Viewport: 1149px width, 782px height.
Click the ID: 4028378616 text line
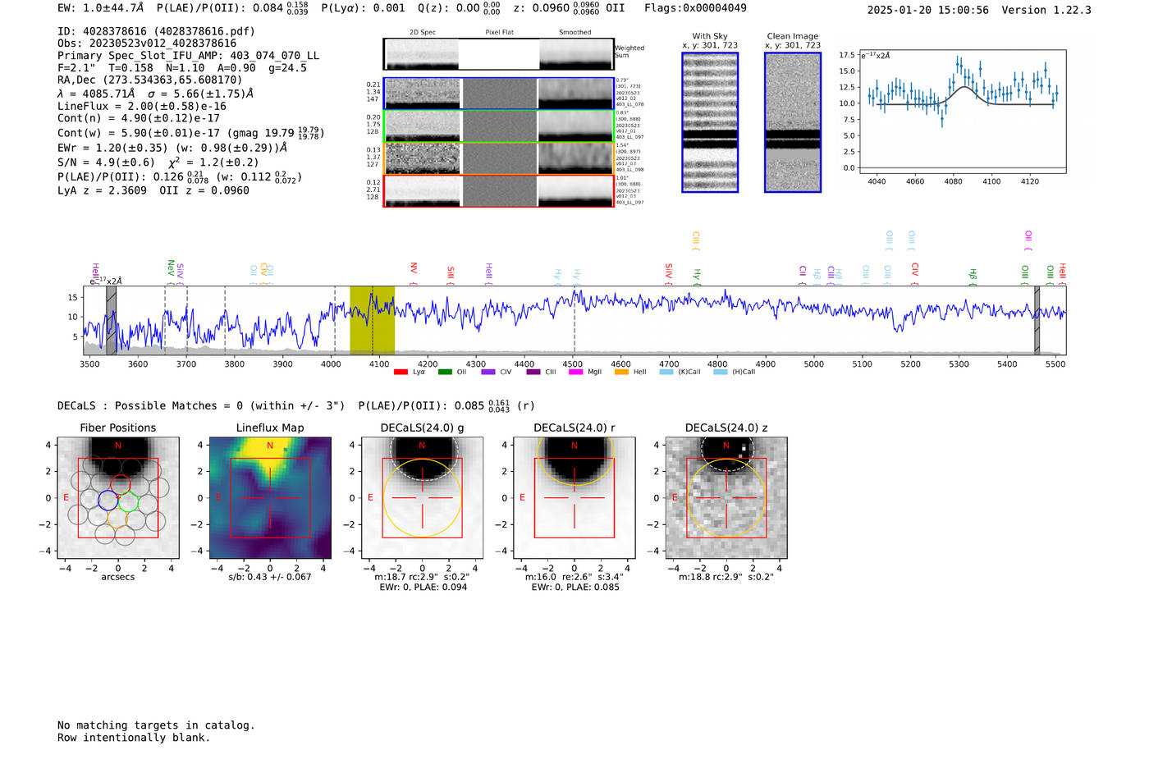(x=157, y=31)
